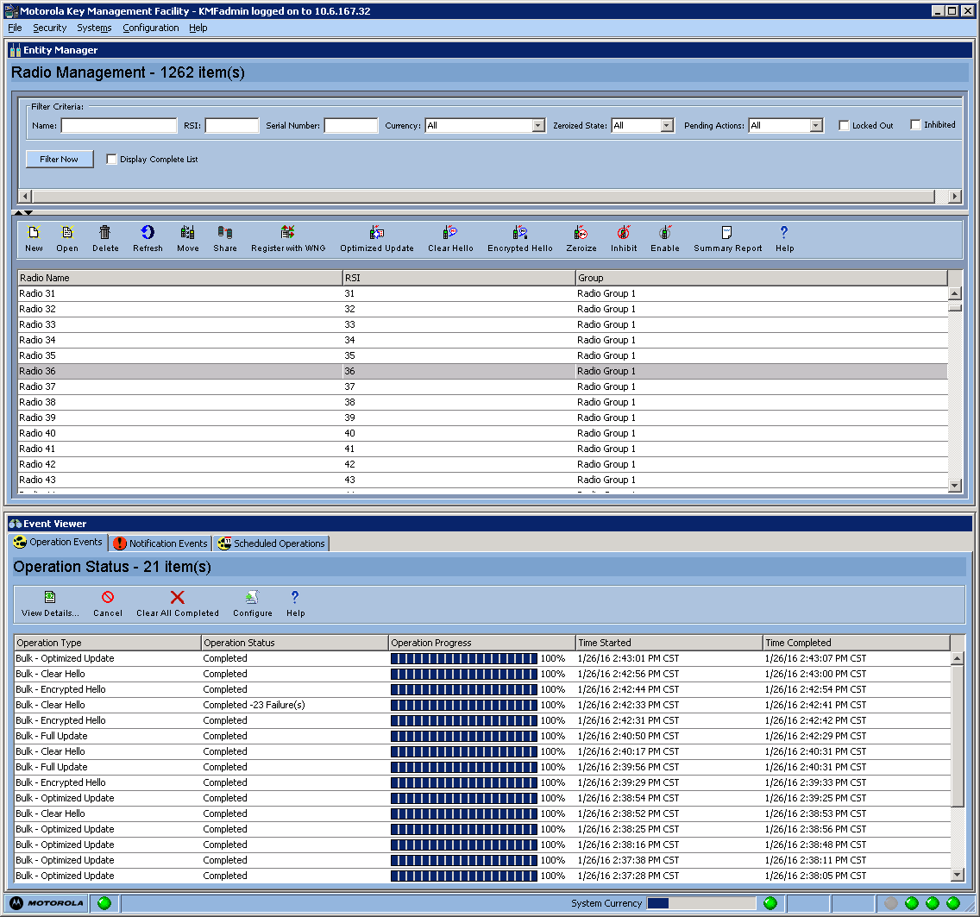980x917 pixels.
Task: Open the Systems menu
Action: pos(94,28)
